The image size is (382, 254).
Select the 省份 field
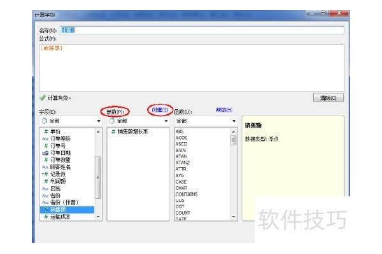pyautogui.click(x=67, y=196)
